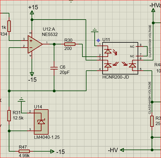The height and width of the screenshot is (158, 161).
Task: Select the '200' resistor value text
Action: tap(68, 48)
